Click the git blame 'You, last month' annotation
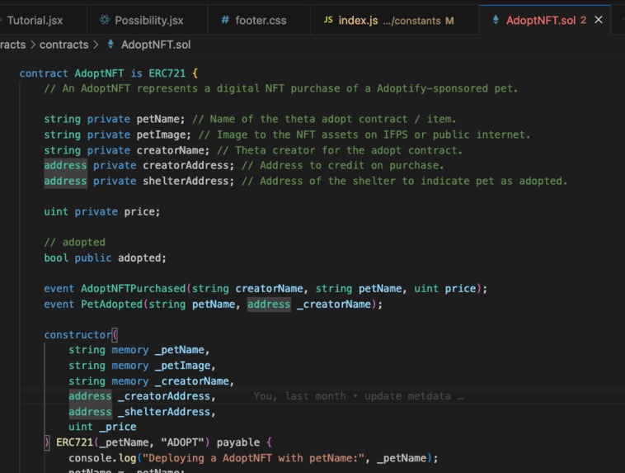Viewport: 625px width, 473px height. pos(358,396)
